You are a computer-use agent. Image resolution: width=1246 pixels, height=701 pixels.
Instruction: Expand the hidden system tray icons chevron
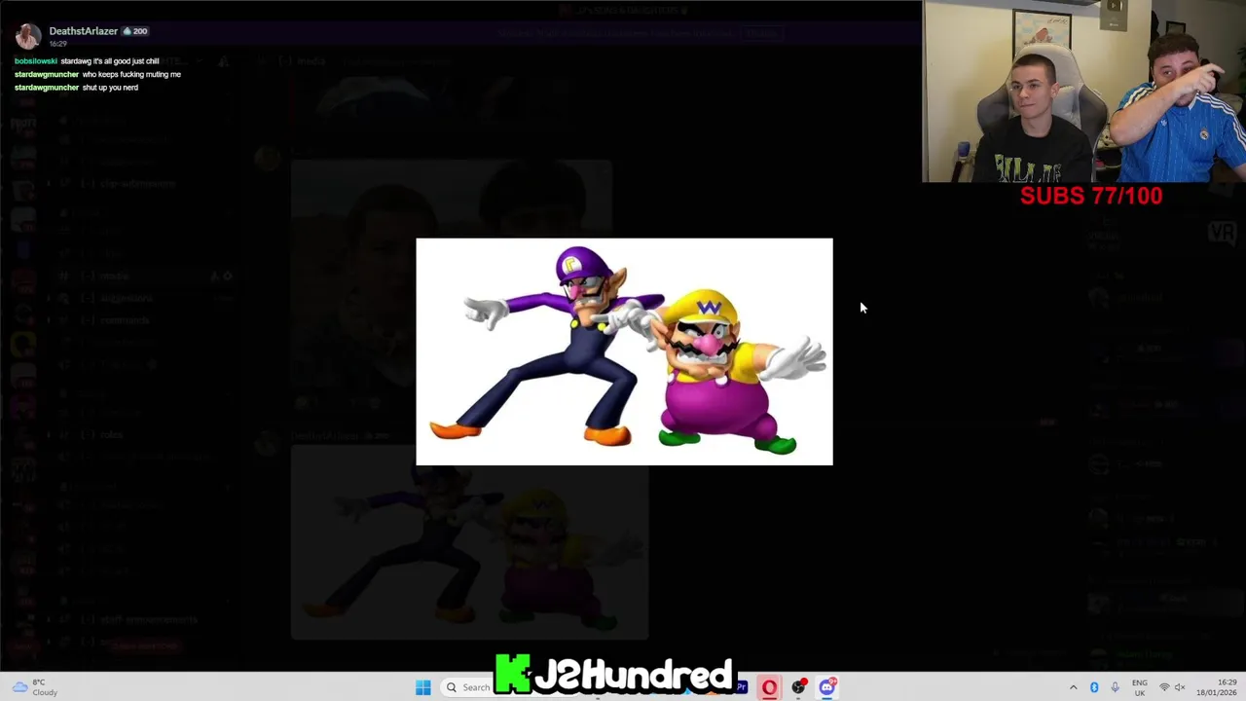pos(1074,687)
